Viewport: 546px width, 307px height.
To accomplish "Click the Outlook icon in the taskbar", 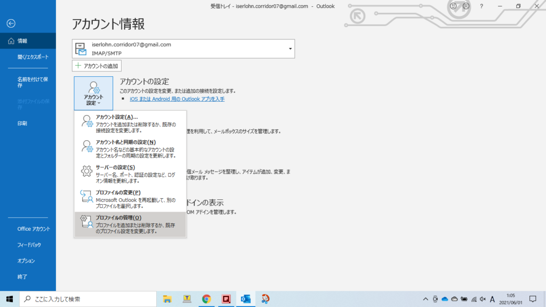I will coord(246,299).
